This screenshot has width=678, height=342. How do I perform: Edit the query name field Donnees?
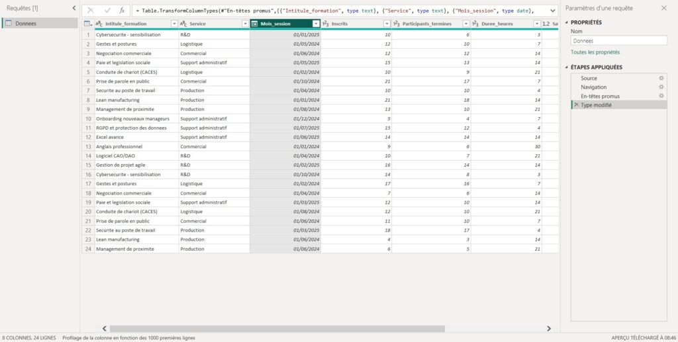(619, 40)
